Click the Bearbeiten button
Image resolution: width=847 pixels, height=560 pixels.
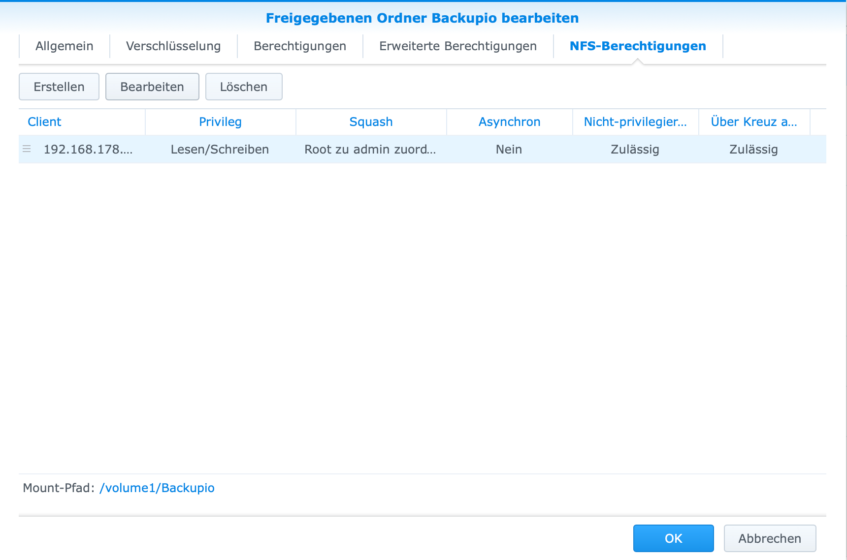click(152, 87)
